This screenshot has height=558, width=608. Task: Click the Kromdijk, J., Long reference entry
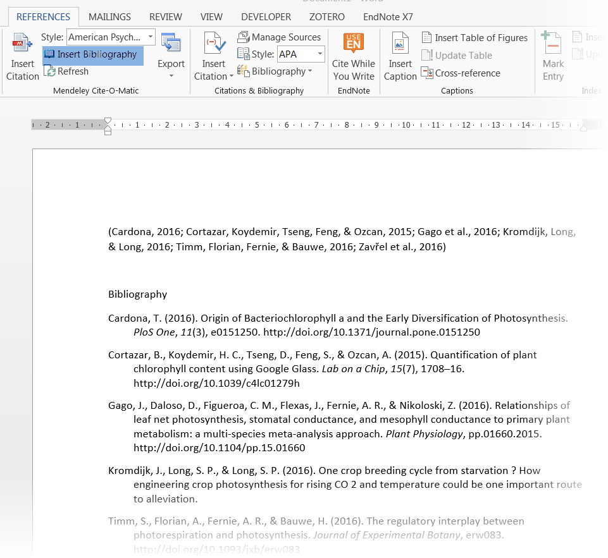(345, 485)
